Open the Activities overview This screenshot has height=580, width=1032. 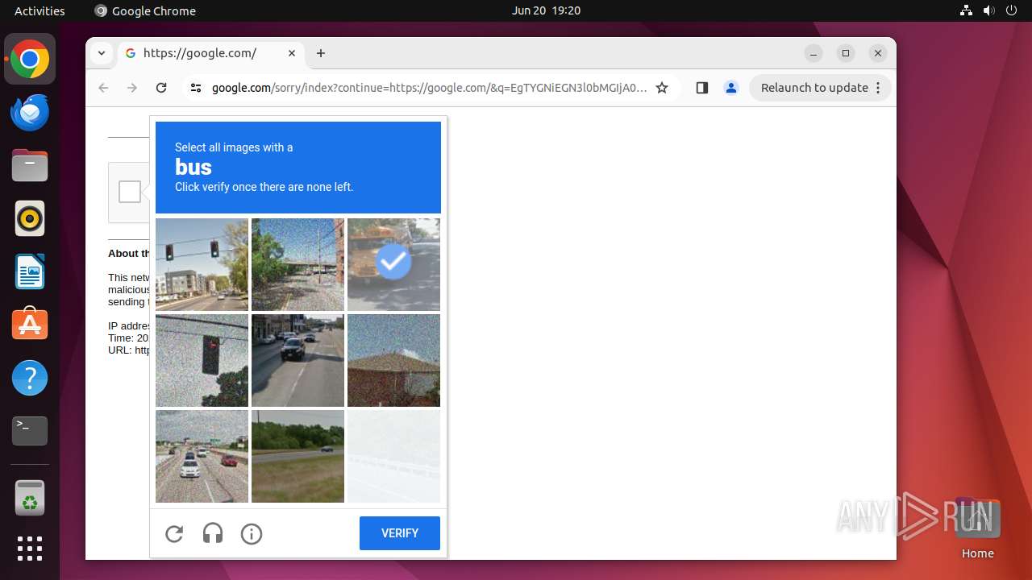[40, 10]
